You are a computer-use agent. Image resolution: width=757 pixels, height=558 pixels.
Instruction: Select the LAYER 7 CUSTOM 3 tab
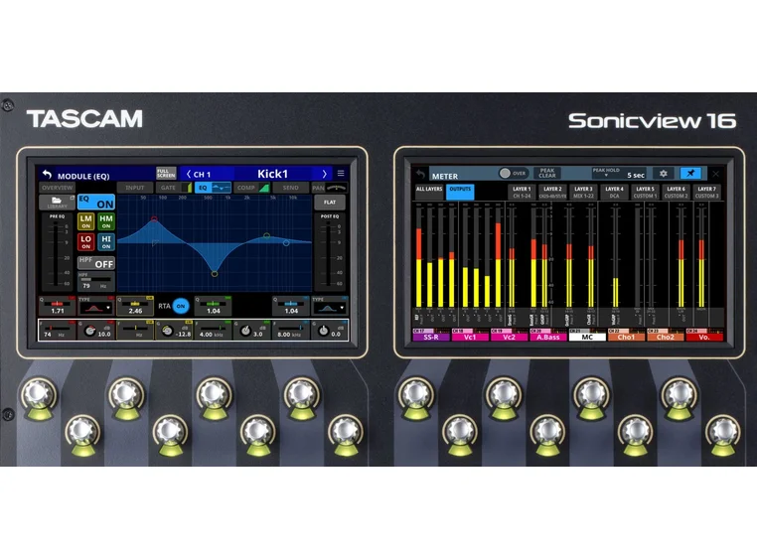coord(707,192)
